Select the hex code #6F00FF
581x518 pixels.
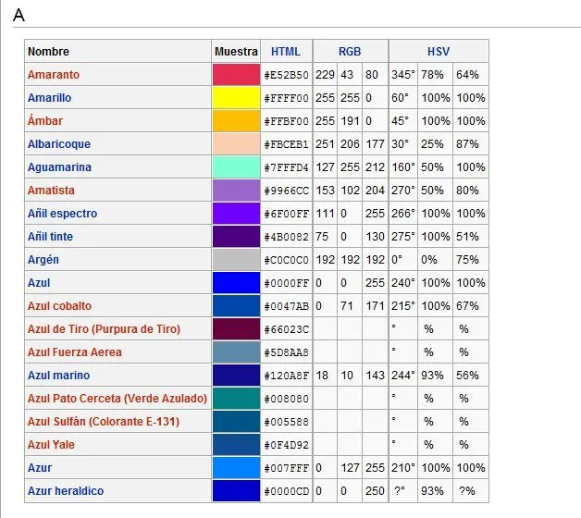[286, 214]
